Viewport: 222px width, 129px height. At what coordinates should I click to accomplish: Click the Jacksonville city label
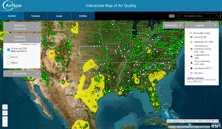point(160,88)
